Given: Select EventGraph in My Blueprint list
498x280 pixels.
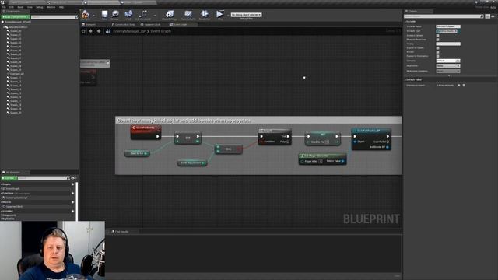Looking at the screenshot, I should point(12,188).
